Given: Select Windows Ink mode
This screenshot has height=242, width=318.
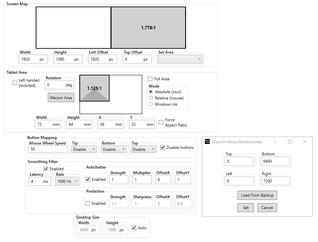Looking at the screenshot, I should pos(151,104).
